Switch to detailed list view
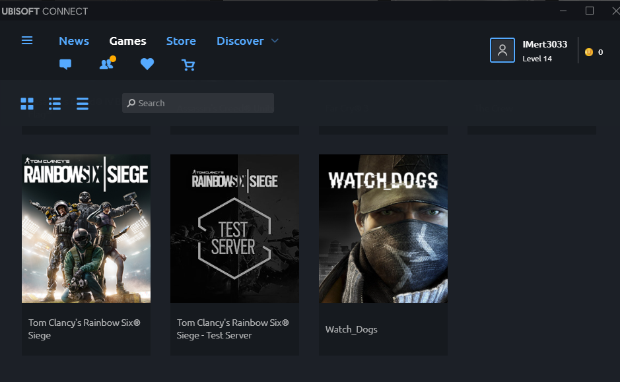Screen dimensions: 620x382 tap(55, 104)
